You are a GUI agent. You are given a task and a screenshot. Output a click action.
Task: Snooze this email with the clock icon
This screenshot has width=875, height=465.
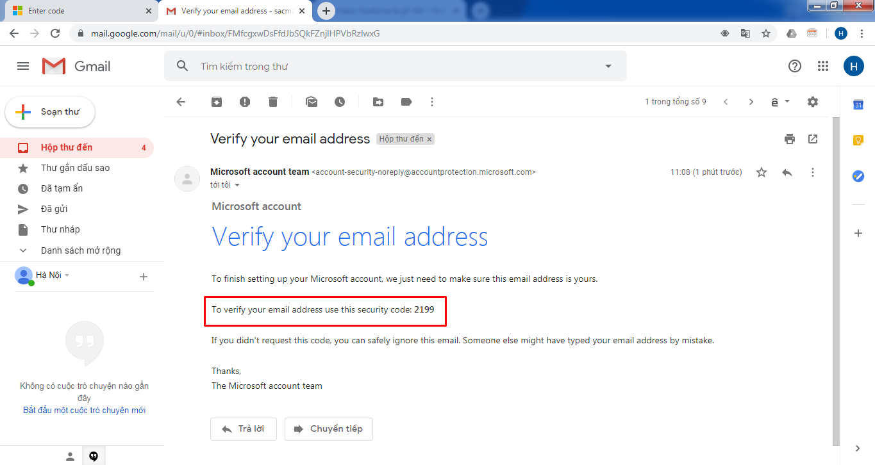[340, 102]
